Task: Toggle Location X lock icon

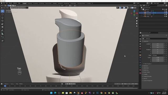Action: click(165, 44)
